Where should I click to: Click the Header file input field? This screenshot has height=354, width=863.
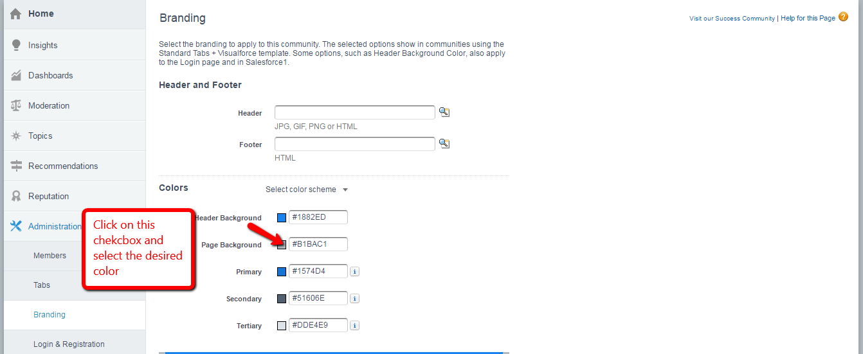(x=355, y=112)
